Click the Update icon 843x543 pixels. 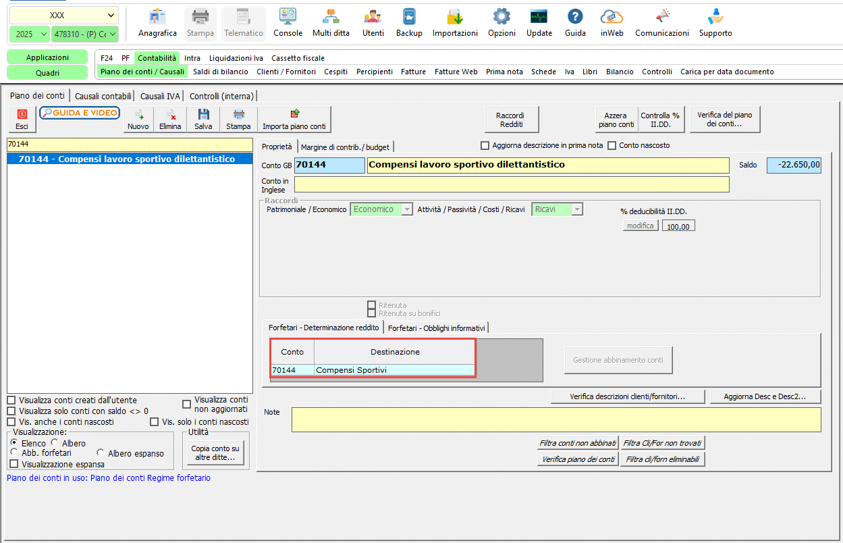click(x=539, y=24)
